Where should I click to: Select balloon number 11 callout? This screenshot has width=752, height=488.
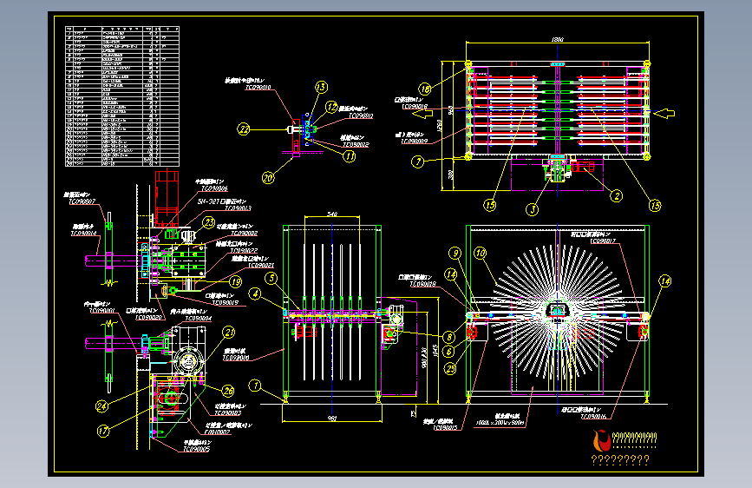350,156
